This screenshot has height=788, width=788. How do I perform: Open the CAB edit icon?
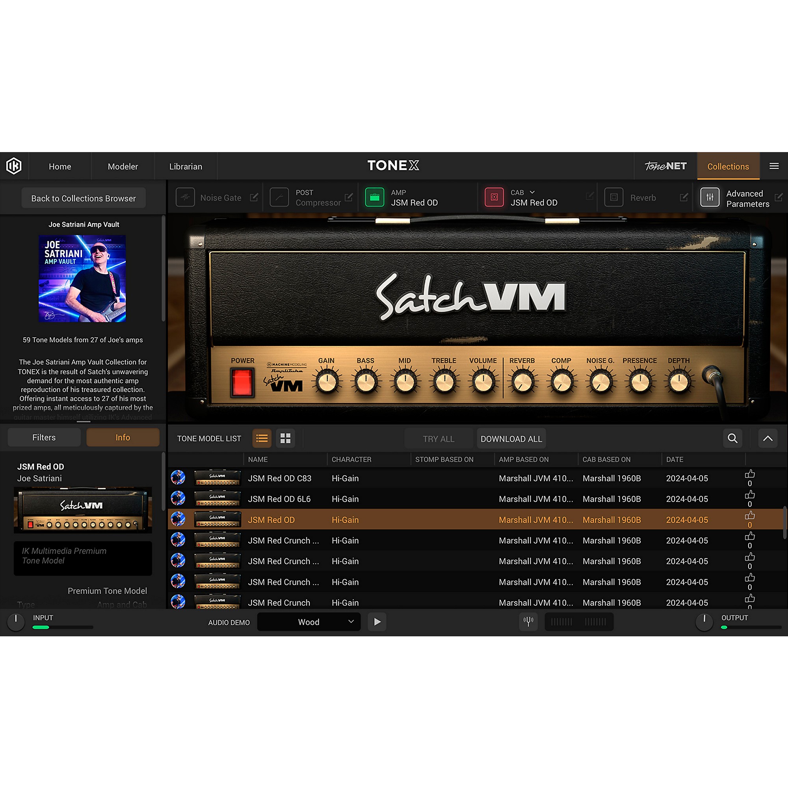[x=590, y=196]
